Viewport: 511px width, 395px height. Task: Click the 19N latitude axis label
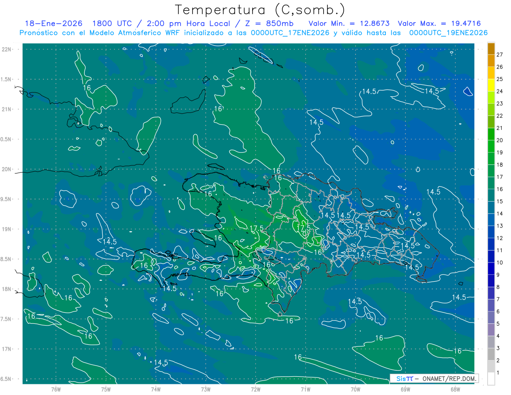coord(6,229)
